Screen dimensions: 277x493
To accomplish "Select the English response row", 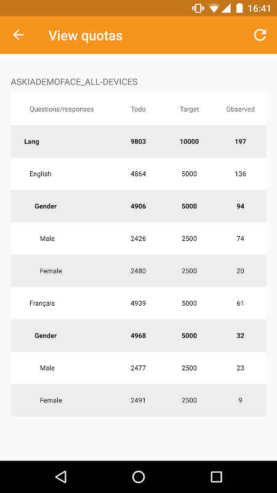I will point(138,174).
